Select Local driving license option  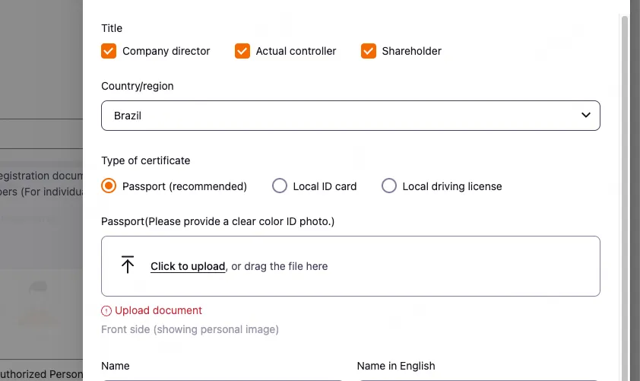click(x=389, y=186)
